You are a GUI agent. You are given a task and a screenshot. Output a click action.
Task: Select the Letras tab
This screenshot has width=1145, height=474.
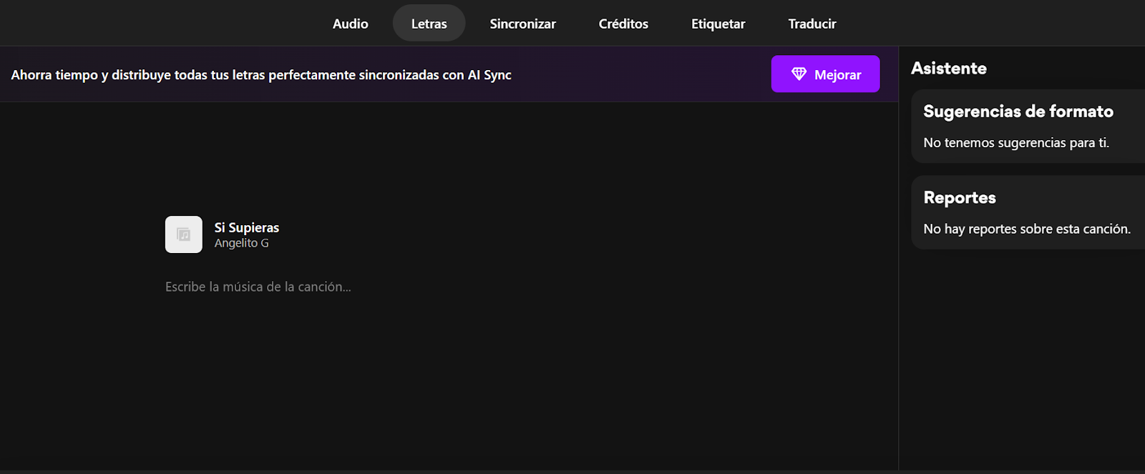[429, 24]
